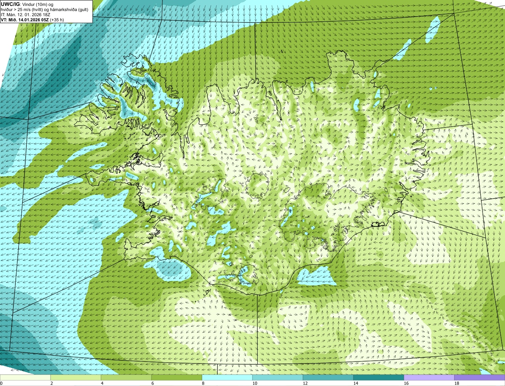Click the '2' label on the color scale
This screenshot has height=386, width=505.
point(52,383)
